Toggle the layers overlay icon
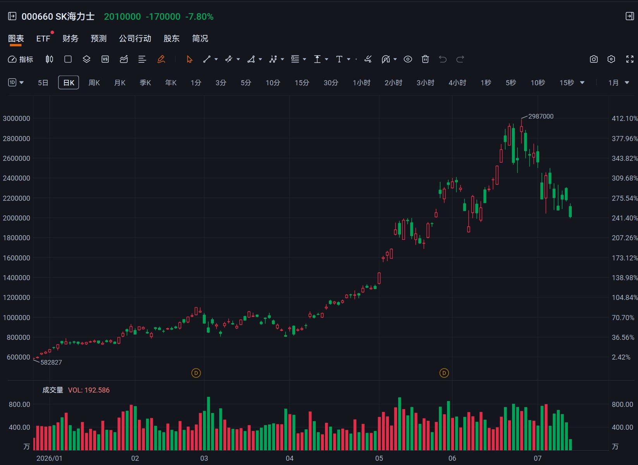The width and height of the screenshot is (638, 465). point(86,59)
